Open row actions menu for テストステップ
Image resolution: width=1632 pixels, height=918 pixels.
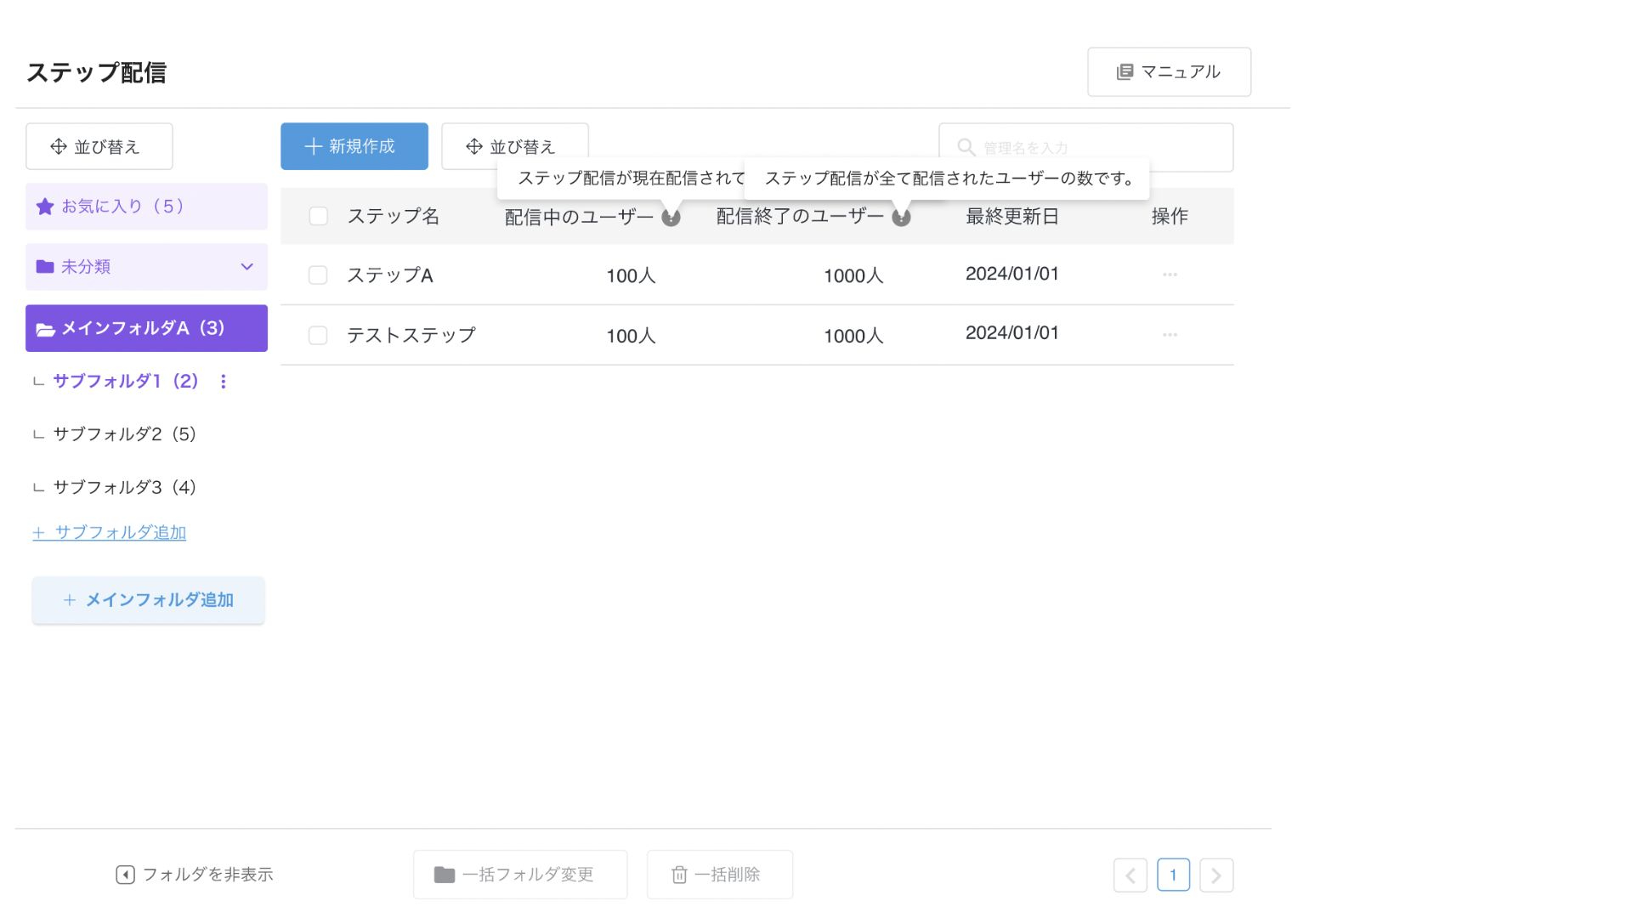[1170, 335]
